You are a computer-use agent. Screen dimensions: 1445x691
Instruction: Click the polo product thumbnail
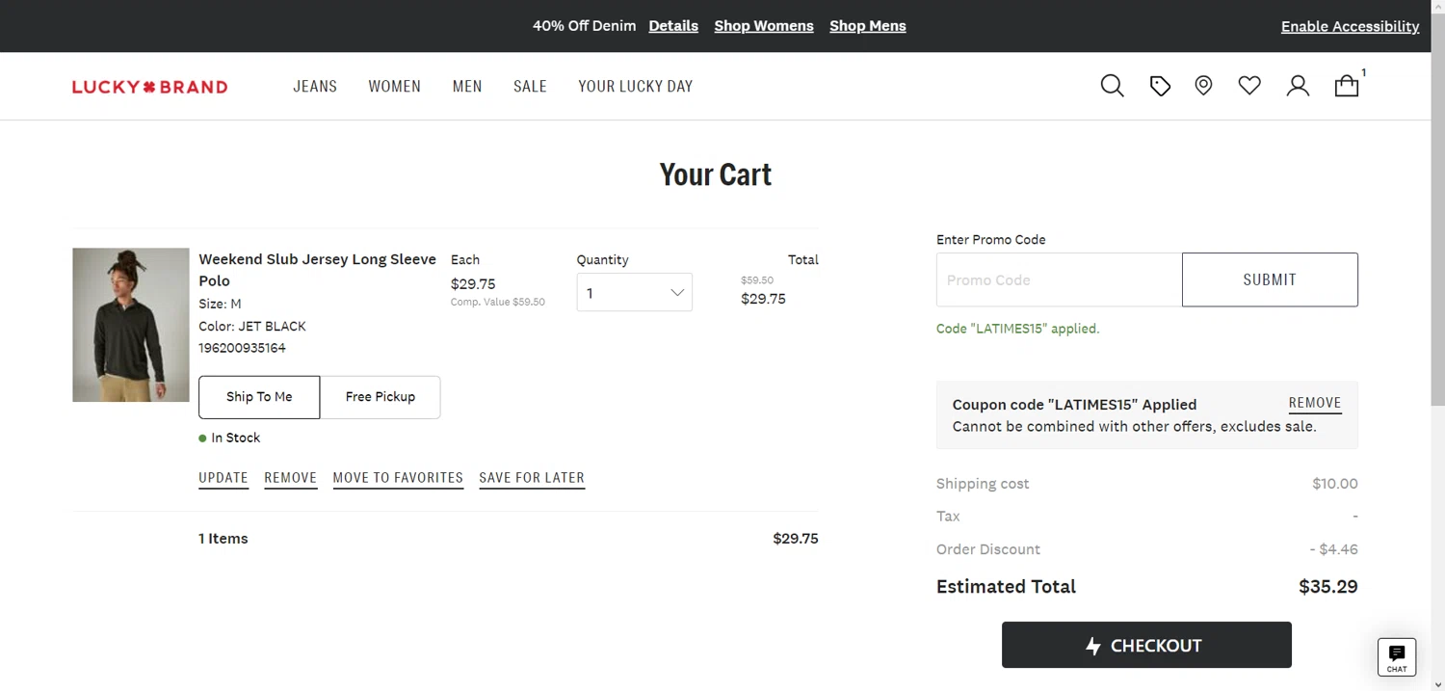click(x=131, y=325)
